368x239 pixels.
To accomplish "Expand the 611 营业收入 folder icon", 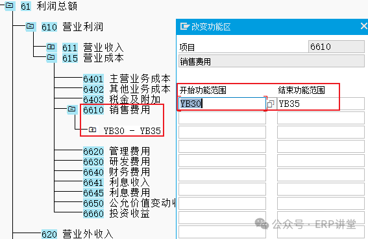I will click(51, 47).
